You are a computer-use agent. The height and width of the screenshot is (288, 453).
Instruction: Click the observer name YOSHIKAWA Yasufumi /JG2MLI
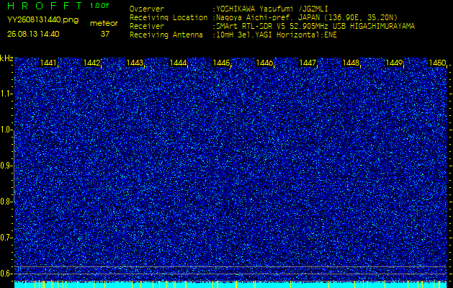click(x=272, y=9)
